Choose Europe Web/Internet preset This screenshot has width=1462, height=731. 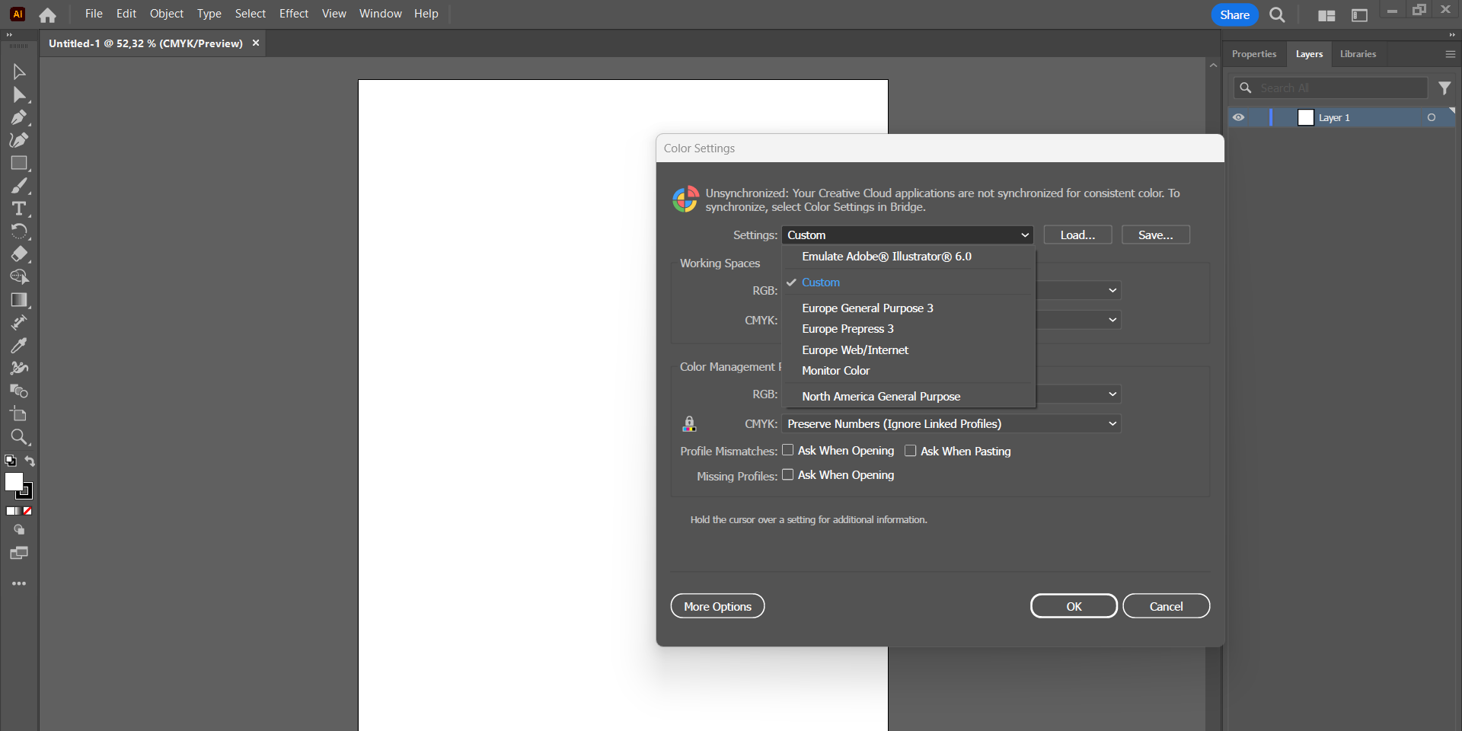tap(909, 350)
